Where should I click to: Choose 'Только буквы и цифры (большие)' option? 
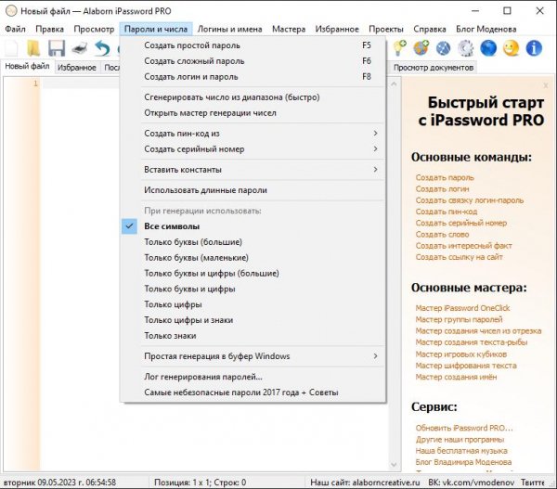(253, 273)
